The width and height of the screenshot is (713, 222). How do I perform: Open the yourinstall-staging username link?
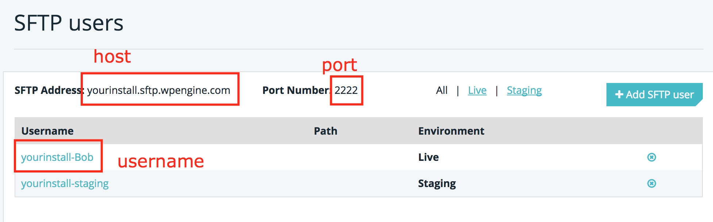click(x=65, y=183)
